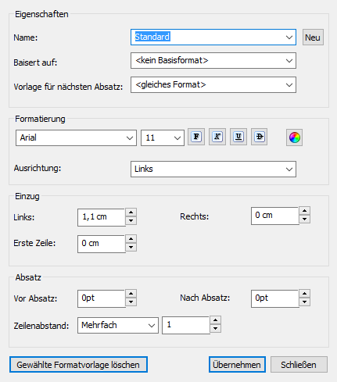Click the Übernehmen button
337x382 pixels.
tap(237, 365)
